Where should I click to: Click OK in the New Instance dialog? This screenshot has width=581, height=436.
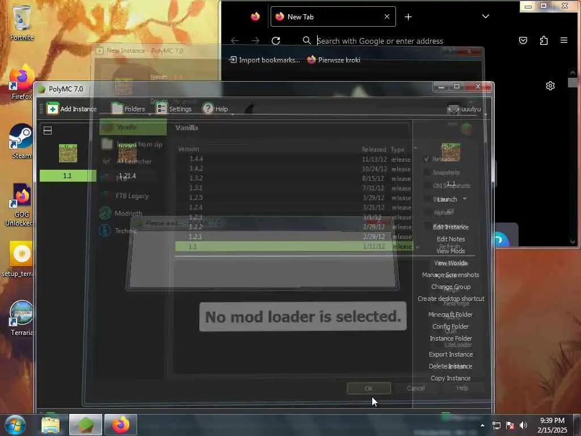click(369, 388)
